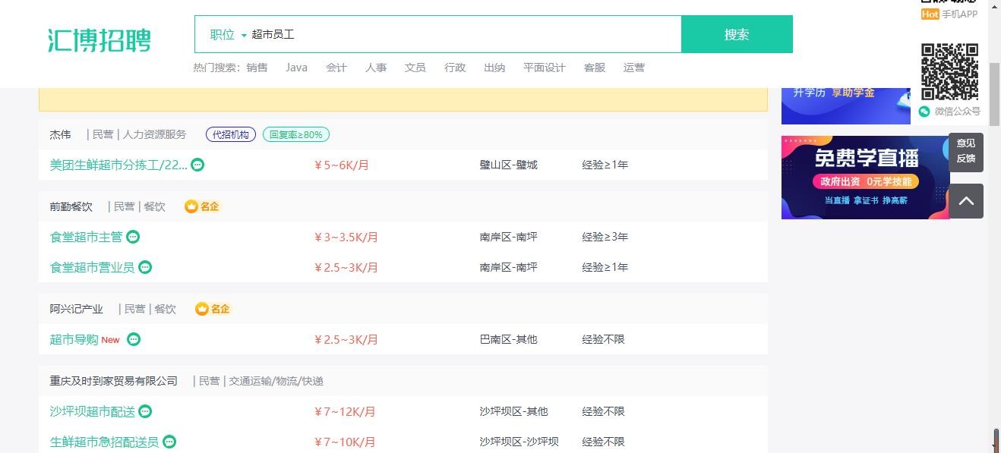Open the 意见反馈 feedback button

(x=966, y=151)
